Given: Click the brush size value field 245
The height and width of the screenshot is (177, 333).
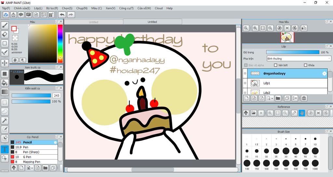Looking at the screenshot, I should [57, 95].
